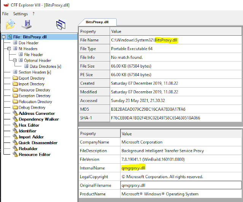Click the Exception Directory folder icon
This screenshot has height=202, width=243.
(x=15, y=96)
